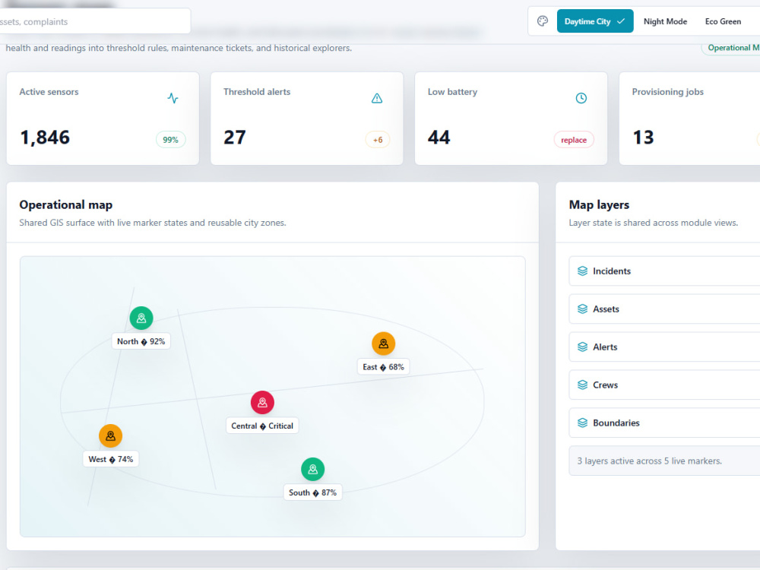Click the Alerts layers stack icon

583,347
